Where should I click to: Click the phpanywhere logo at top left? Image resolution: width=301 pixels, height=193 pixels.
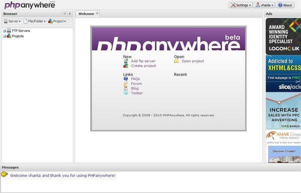coord(30,5)
